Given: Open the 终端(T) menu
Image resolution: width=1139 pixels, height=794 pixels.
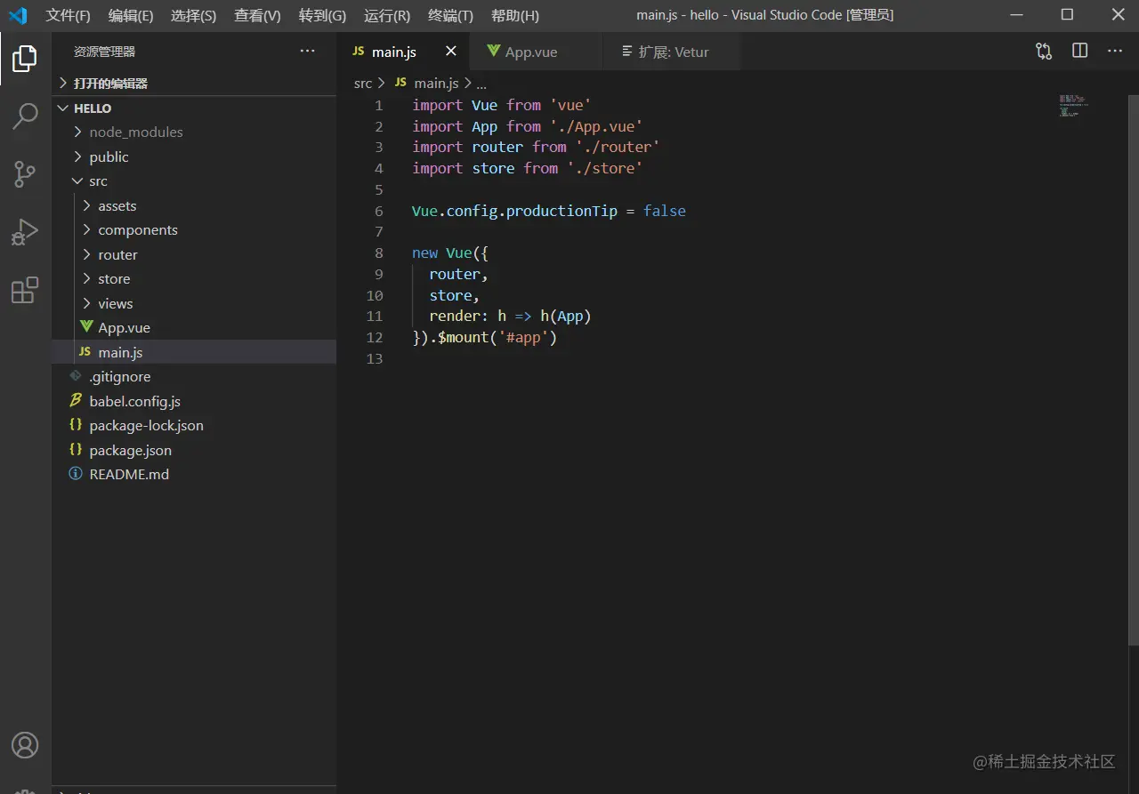Looking at the screenshot, I should (x=451, y=15).
